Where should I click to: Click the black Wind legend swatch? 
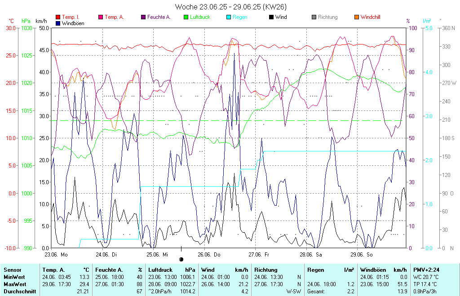pos(271,17)
